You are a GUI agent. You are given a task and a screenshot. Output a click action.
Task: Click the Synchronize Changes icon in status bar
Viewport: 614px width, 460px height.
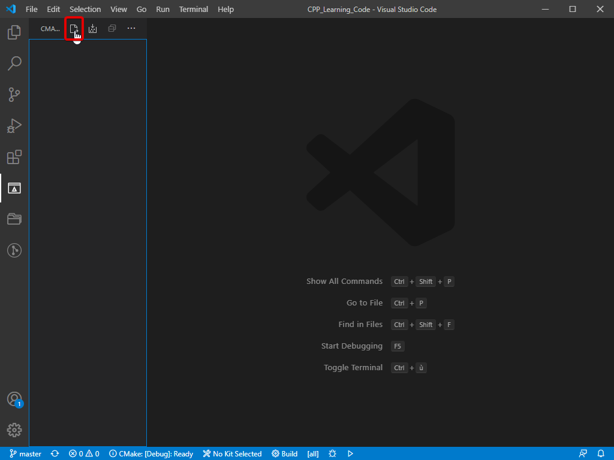tap(55, 454)
